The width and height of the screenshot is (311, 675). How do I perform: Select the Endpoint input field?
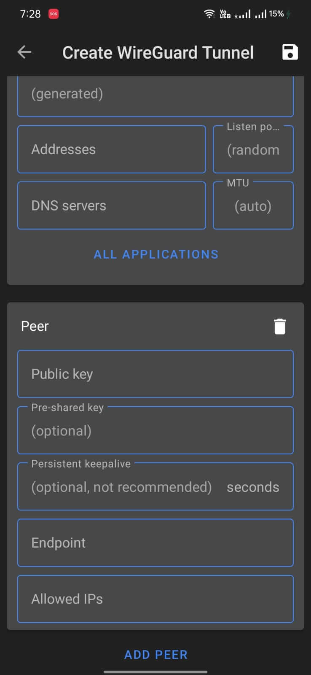155,543
